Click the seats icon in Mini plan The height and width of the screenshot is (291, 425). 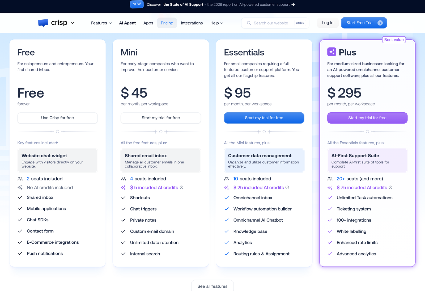coord(123,179)
